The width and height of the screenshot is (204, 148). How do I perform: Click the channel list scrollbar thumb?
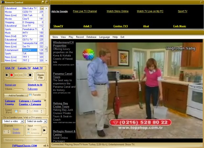point(46,49)
